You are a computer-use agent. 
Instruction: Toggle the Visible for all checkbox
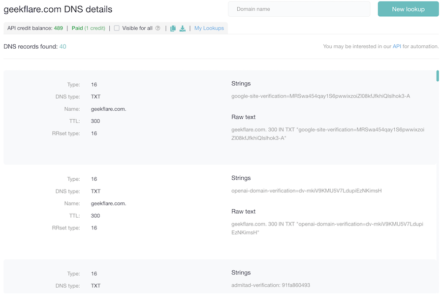click(x=117, y=28)
